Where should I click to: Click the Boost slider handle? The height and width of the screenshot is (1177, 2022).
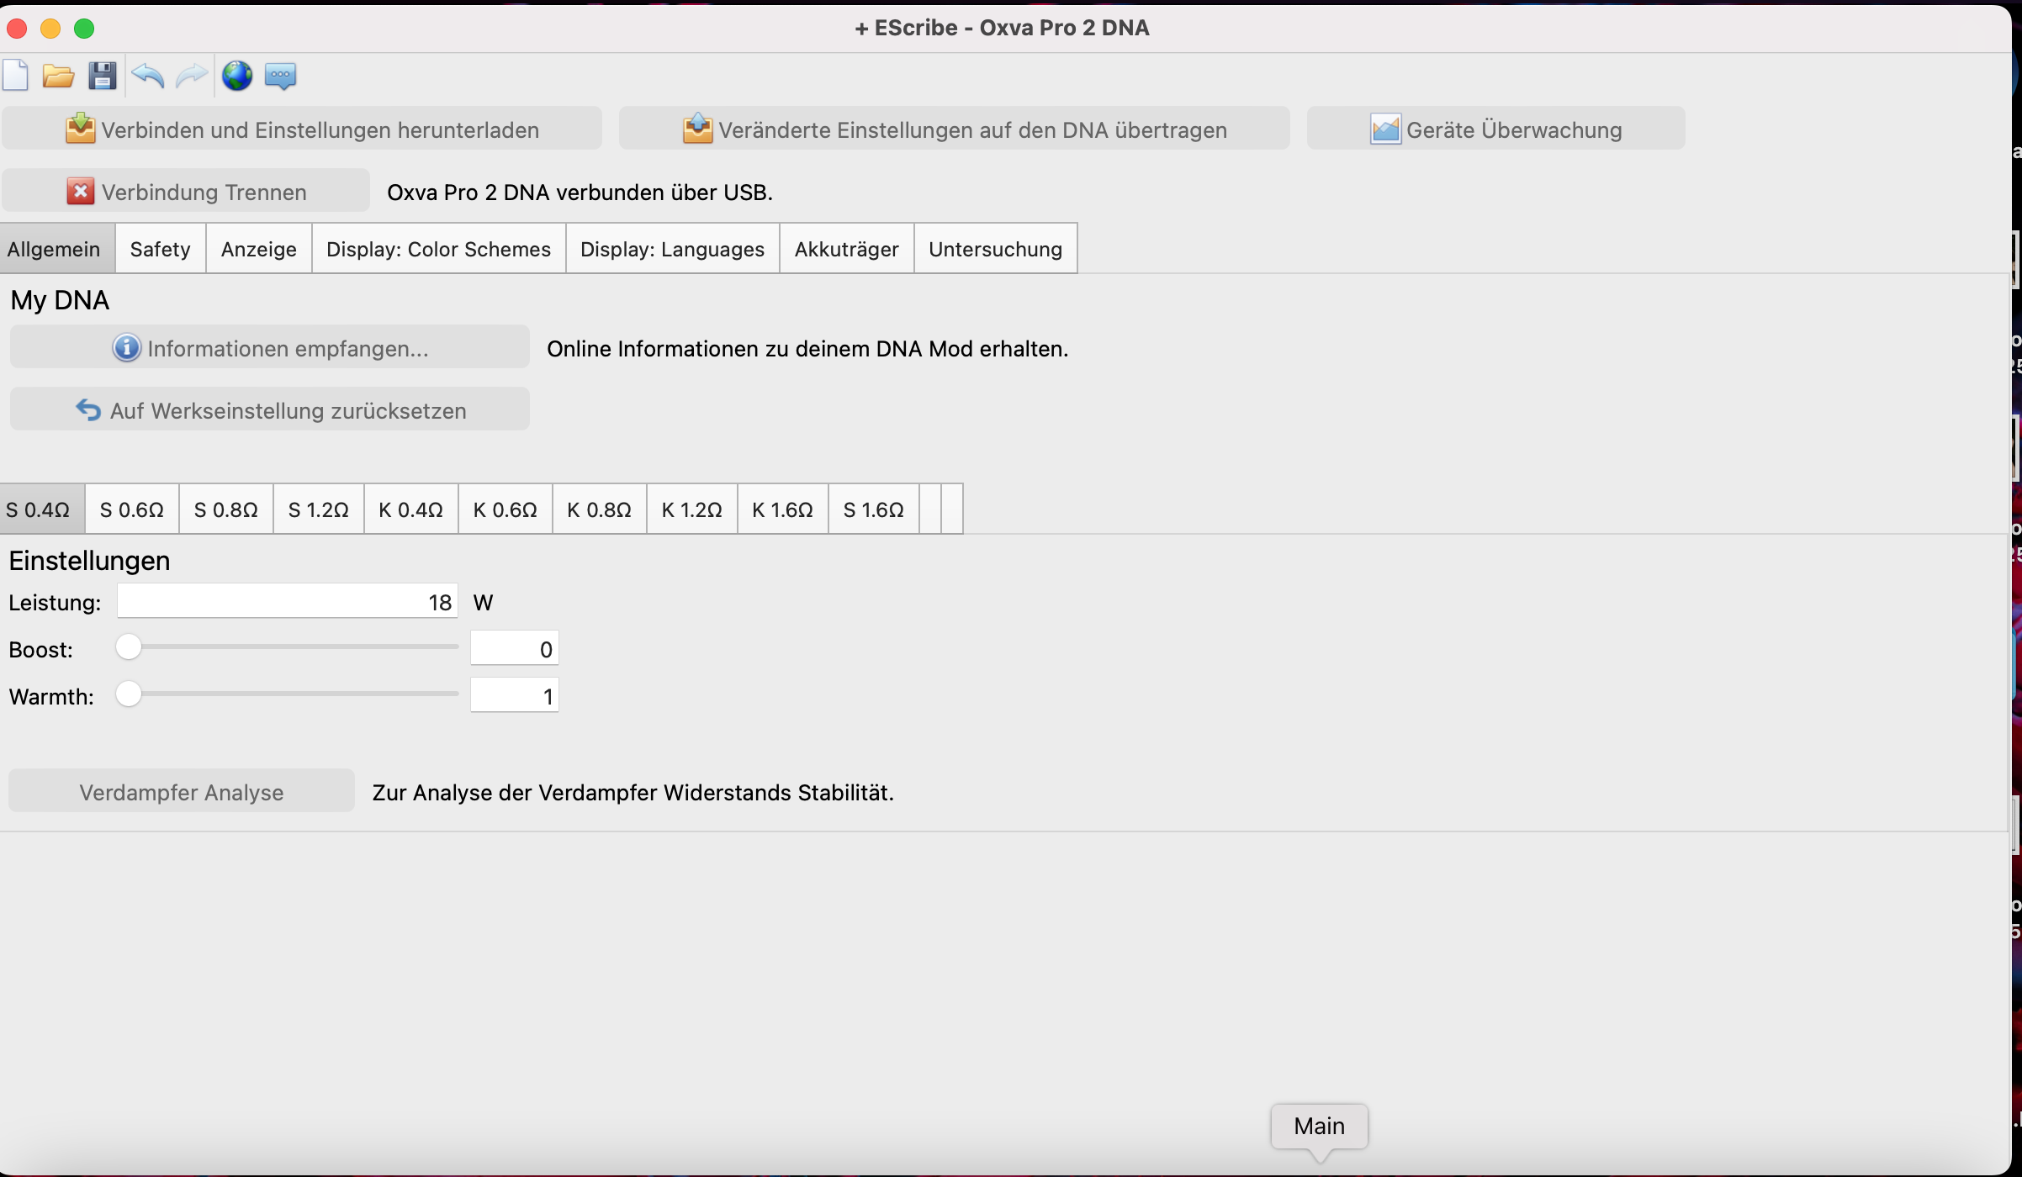[129, 647]
